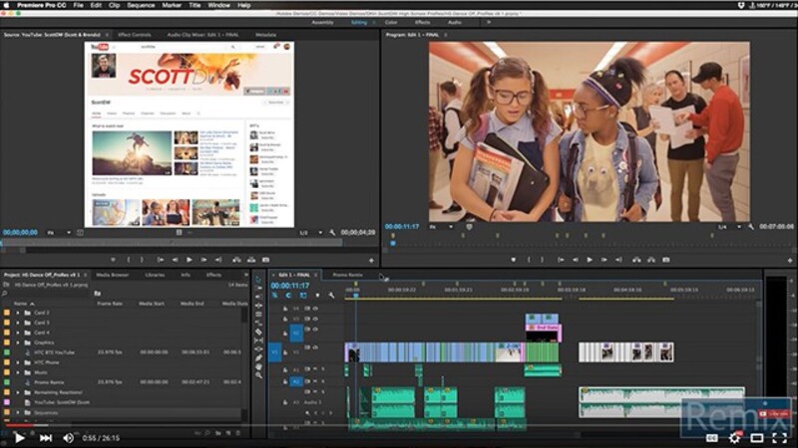Expand the Card 2 bin
Screen dimensions: 798x448
[18, 313]
